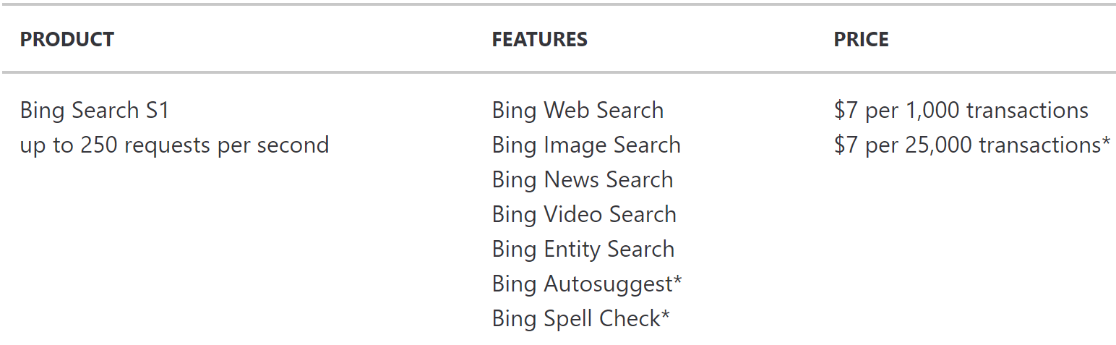Select the Bing Autosuggest feature text
The height and width of the screenshot is (345, 1116).
pyautogui.click(x=582, y=284)
